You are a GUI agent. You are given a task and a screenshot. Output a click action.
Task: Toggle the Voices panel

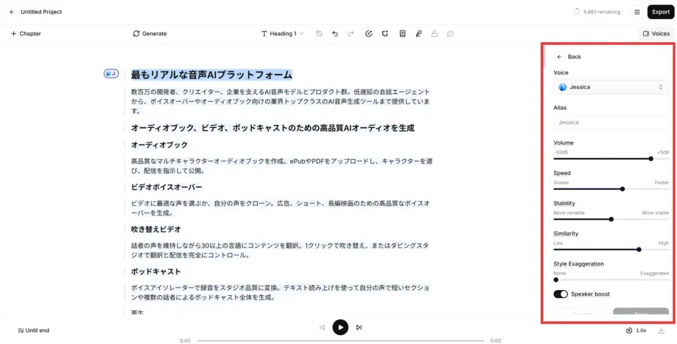[x=657, y=34]
